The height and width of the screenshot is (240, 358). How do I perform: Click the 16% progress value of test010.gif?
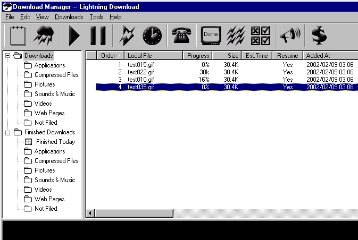[x=204, y=80]
